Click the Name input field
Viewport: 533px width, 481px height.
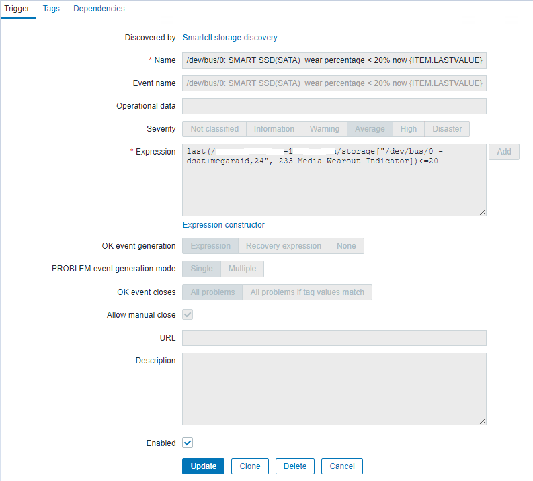[334, 60]
